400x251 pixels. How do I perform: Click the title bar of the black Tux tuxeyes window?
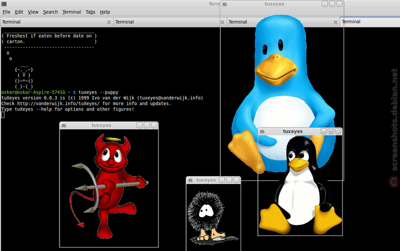coord(300,131)
